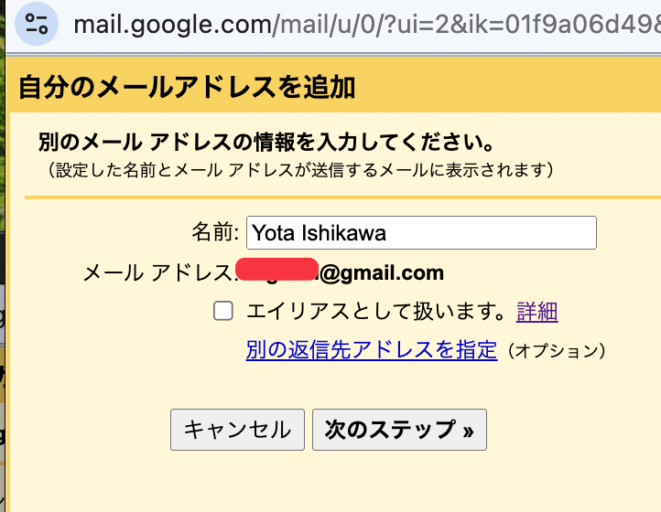Click the mail.google.com URL in address bar
This screenshot has height=512, width=661.
(174, 24)
